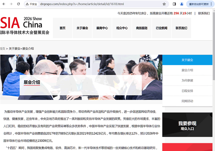Select 展商中心 navigation item
215x151 pixels.
(102, 28)
